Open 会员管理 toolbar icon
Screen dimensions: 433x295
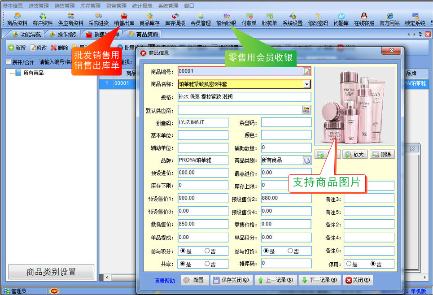point(201,19)
